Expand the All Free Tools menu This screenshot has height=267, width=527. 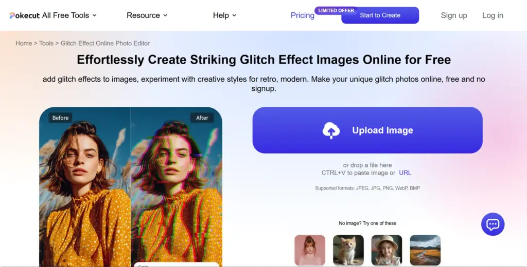click(69, 15)
